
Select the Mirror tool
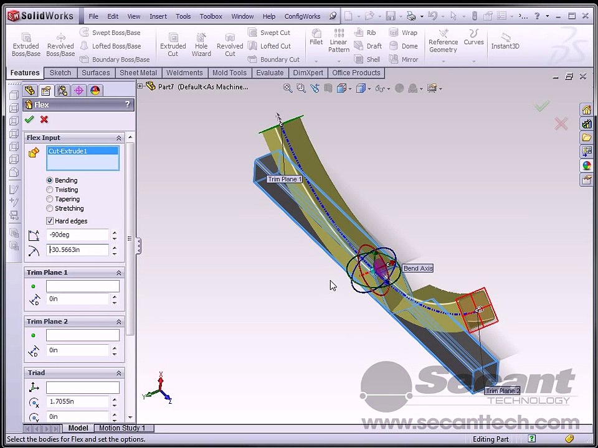point(404,60)
